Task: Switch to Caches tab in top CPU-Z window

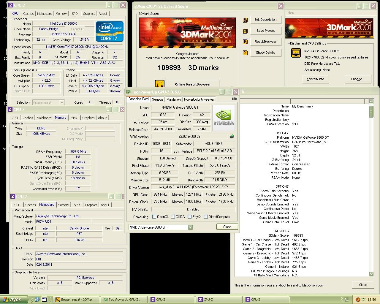Action: click(x=28, y=14)
